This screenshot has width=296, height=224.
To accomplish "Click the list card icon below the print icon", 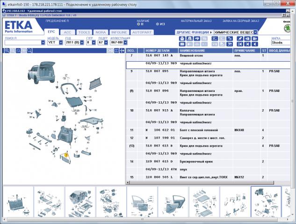I will point(182,44).
